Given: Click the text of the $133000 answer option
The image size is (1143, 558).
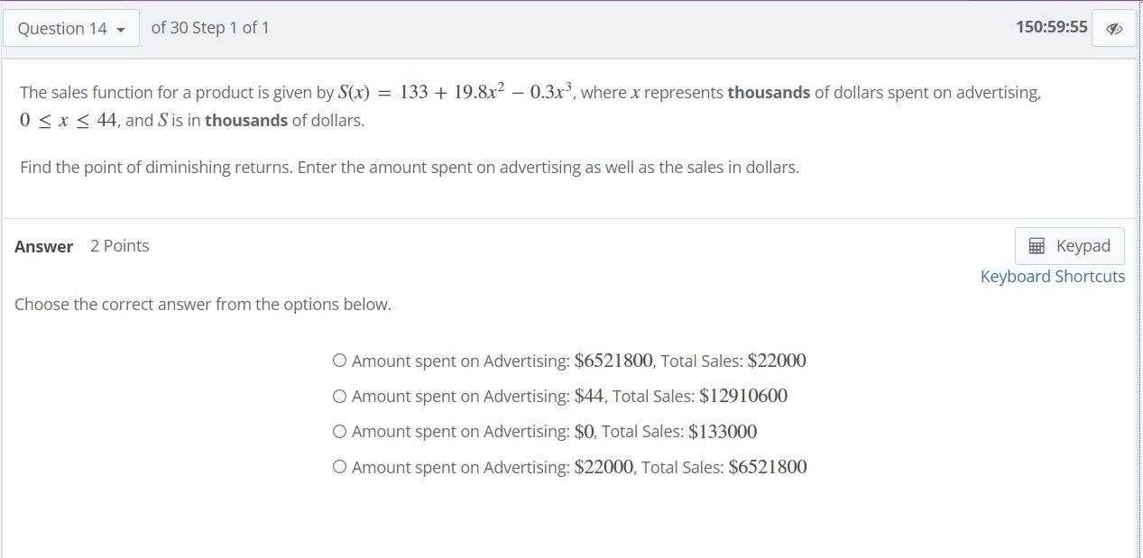Looking at the screenshot, I should point(554,431).
